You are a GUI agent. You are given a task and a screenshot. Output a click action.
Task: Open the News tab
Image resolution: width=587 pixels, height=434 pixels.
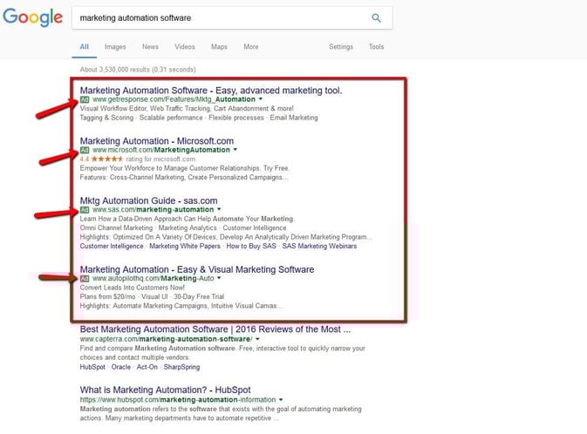coord(150,47)
